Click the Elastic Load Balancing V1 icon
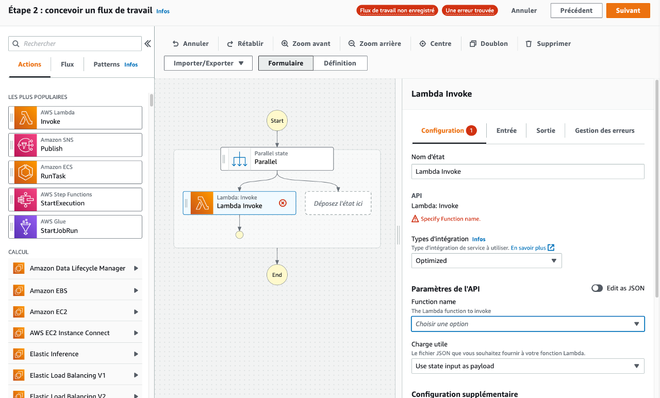660x398 pixels. tap(19, 375)
